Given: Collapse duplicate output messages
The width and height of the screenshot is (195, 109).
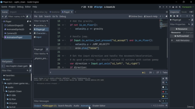Looking at the screenshot, I should (x=163, y=82).
